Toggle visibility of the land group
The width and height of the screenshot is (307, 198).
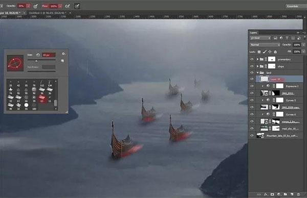tap(252, 72)
